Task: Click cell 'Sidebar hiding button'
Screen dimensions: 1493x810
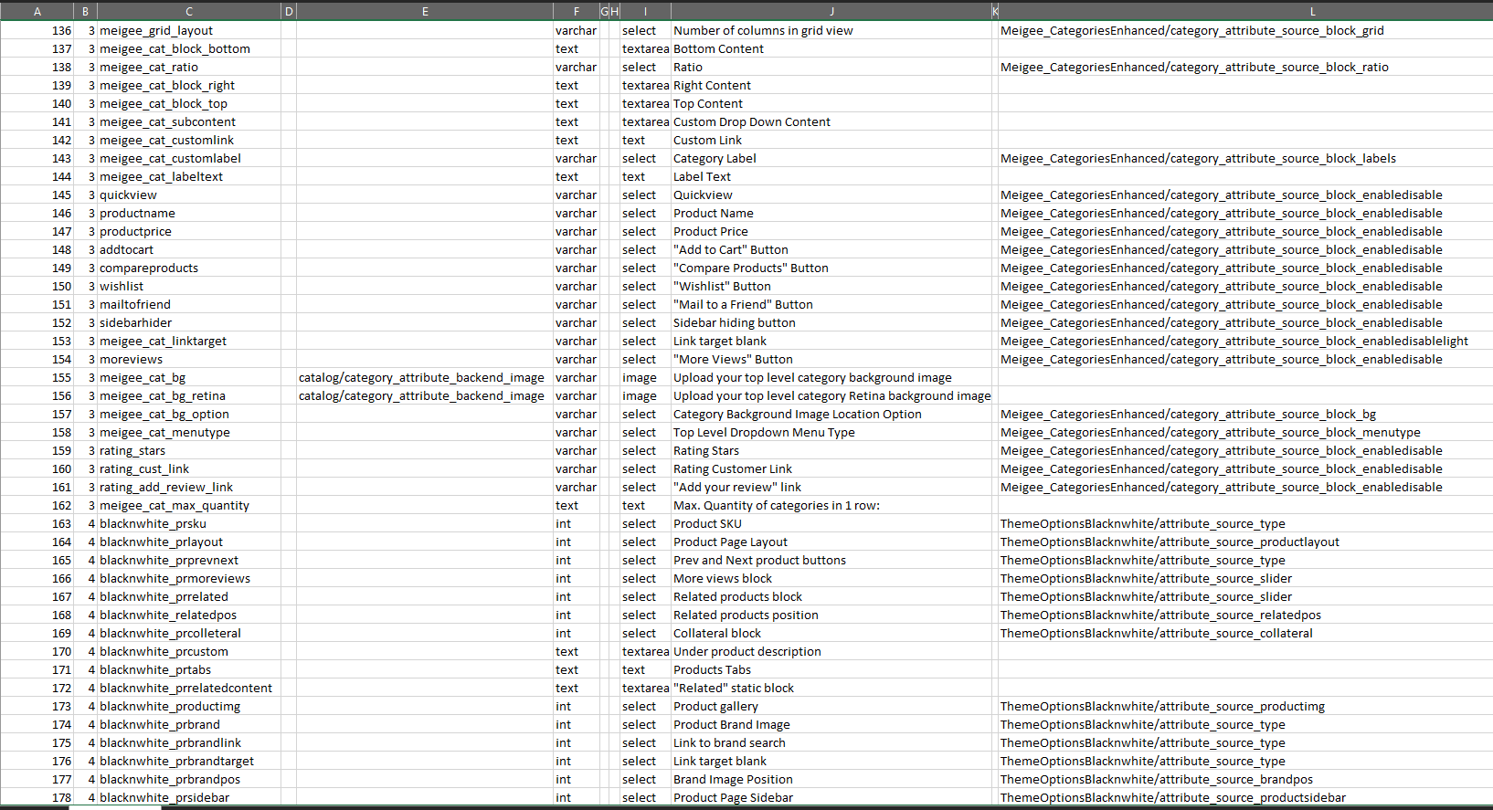Action: click(831, 322)
